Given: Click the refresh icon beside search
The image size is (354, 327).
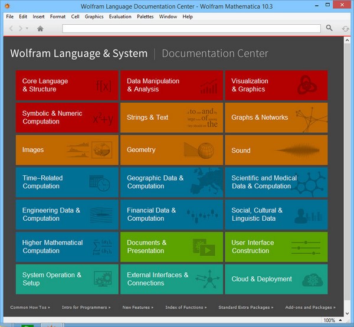Looking at the screenshot, I should click(x=345, y=28).
